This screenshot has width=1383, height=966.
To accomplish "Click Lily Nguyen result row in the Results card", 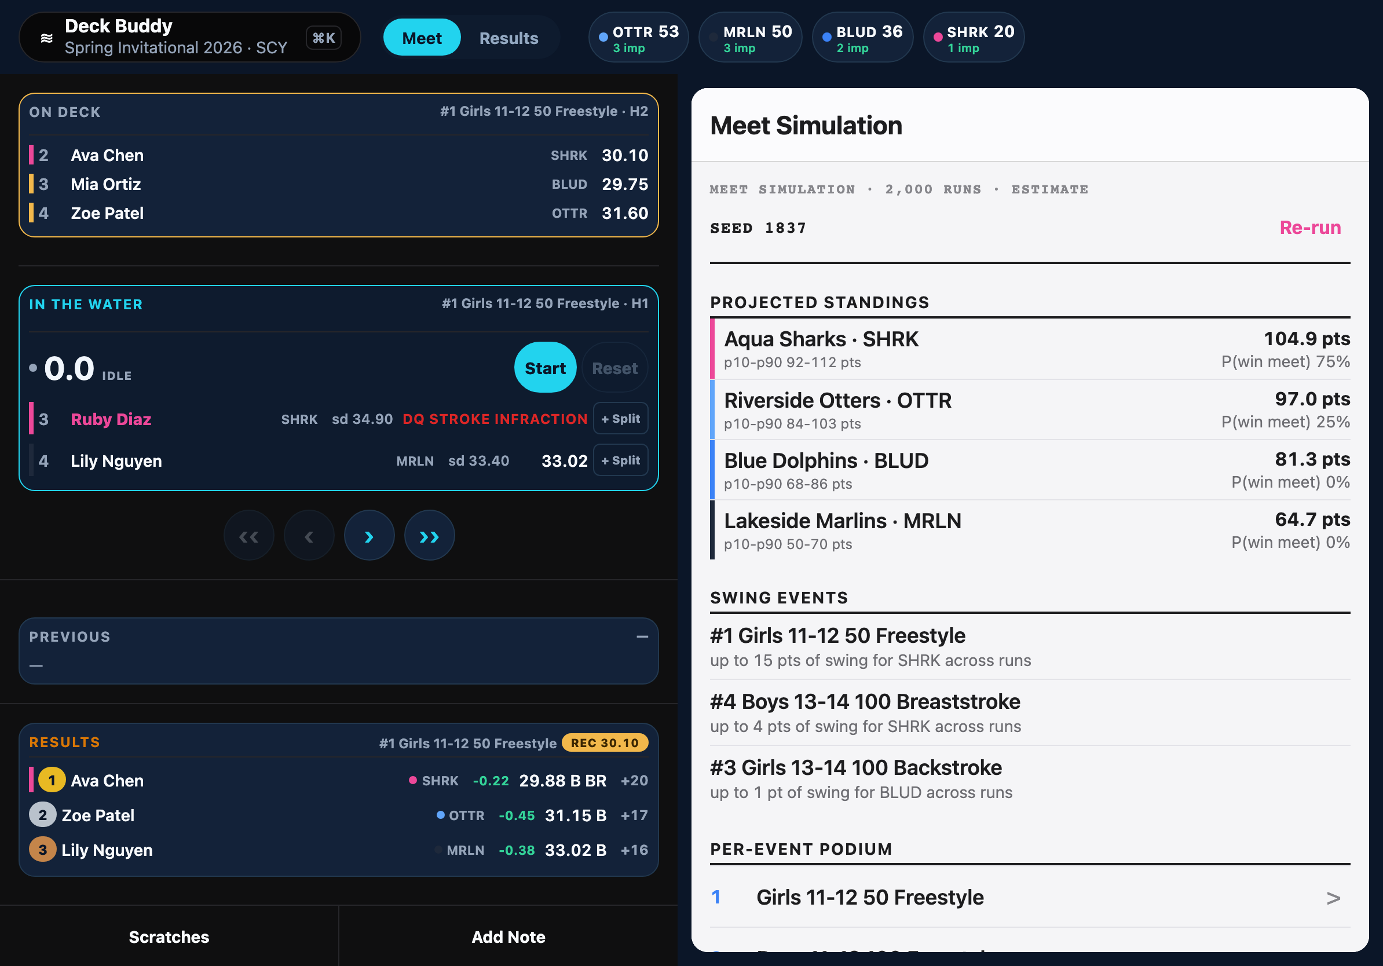I will [x=339, y=850].
